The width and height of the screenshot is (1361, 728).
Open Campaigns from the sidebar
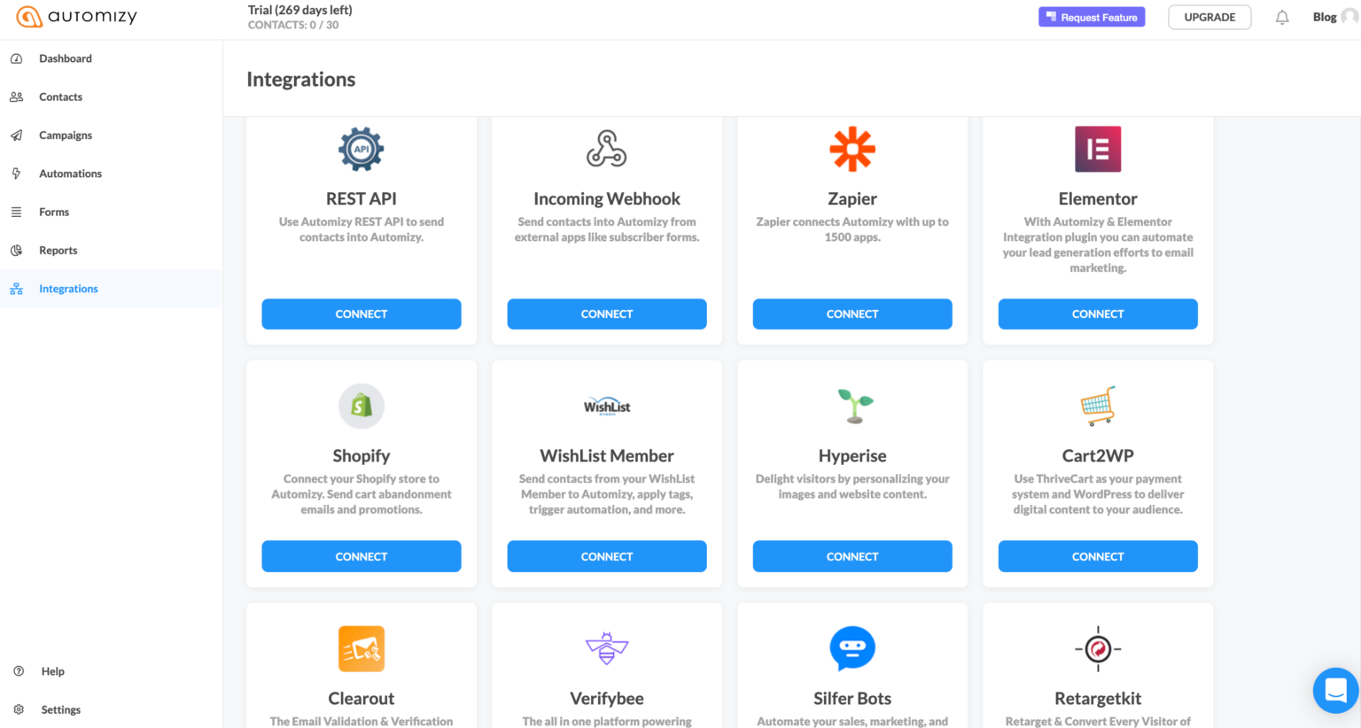65,136
